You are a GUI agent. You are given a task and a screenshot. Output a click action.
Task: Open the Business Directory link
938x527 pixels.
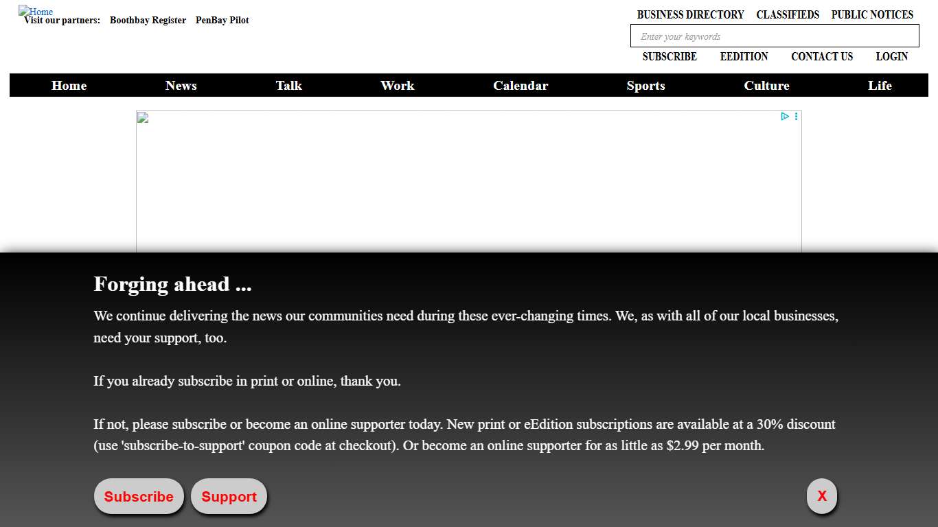(x=690, y=14)
